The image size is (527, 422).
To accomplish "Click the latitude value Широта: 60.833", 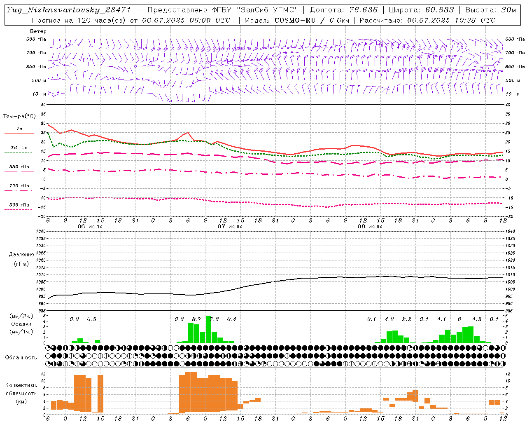I will [x=421, y=9].
